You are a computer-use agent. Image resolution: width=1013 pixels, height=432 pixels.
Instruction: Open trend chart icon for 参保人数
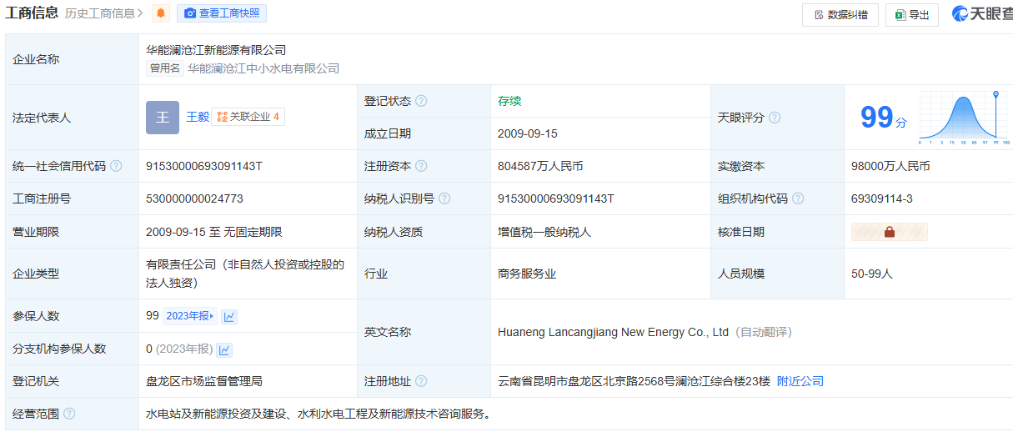[229, 316]
